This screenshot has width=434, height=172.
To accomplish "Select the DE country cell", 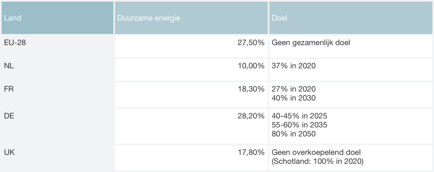I will tap(58, 127).
